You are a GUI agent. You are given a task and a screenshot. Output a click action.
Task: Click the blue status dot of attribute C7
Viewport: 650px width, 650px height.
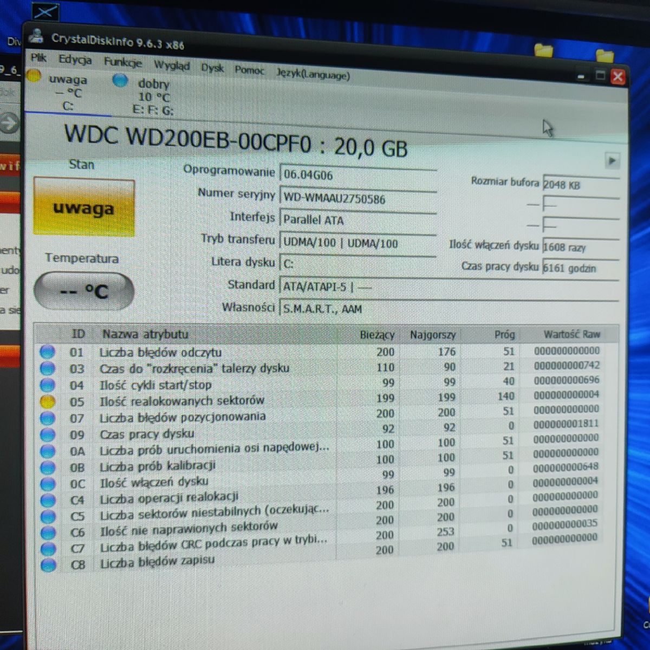pos(48,548)
